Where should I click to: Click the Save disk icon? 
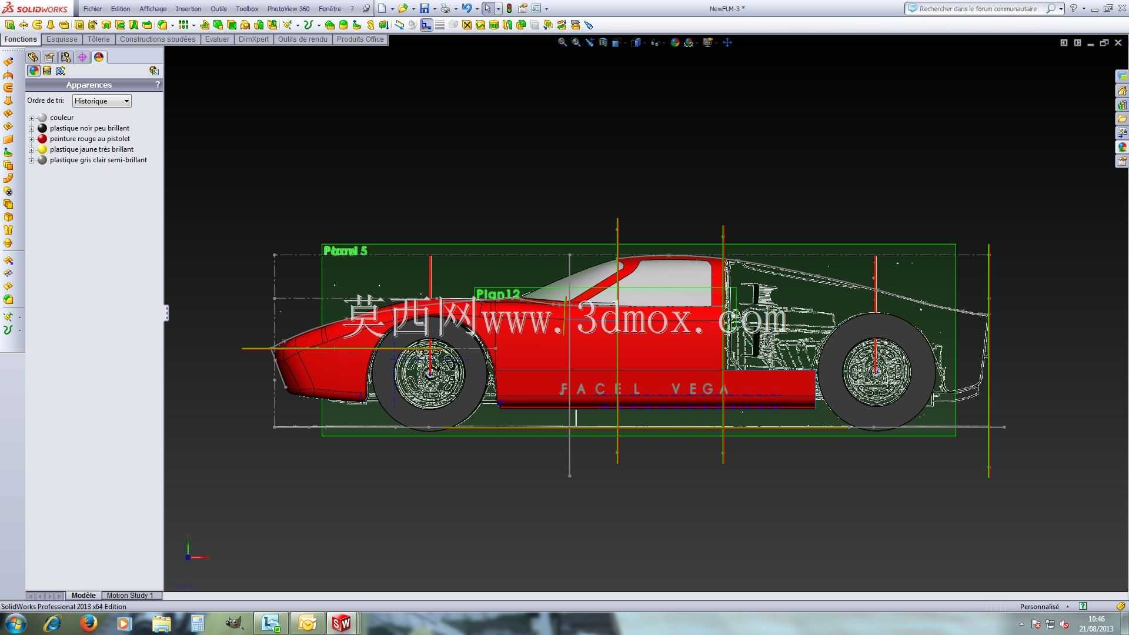(424, 9)
